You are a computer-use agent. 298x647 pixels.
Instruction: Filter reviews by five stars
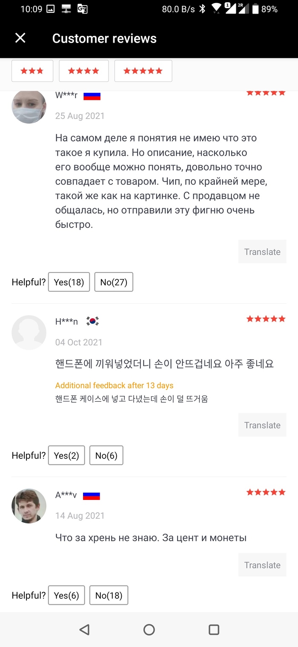(x=143, y=71)
